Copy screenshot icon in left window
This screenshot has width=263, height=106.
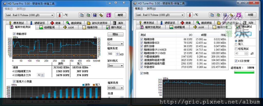(88, 15)
